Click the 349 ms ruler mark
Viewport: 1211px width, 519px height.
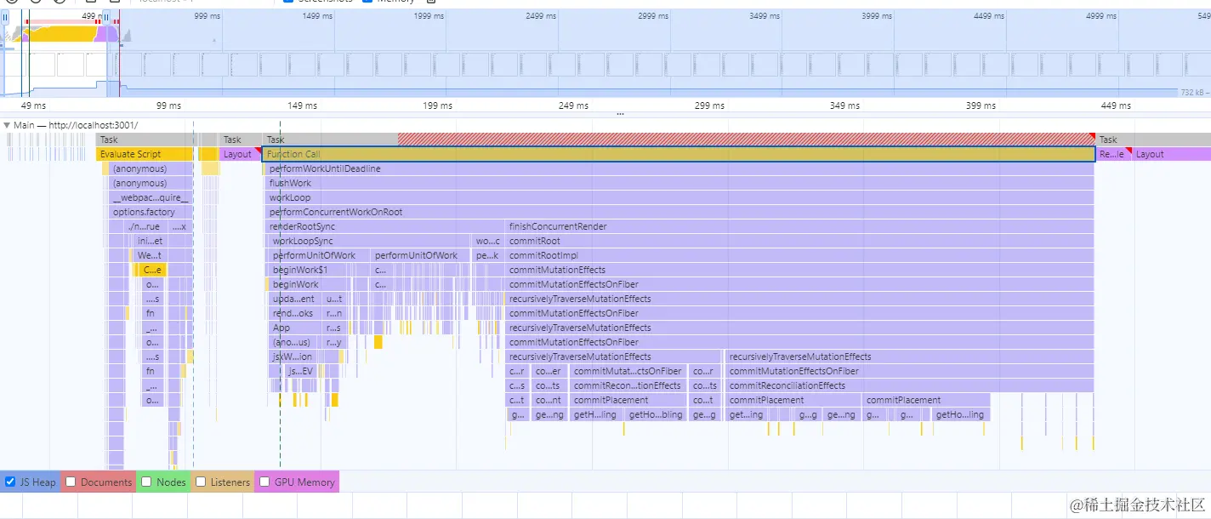click(844, 106)
